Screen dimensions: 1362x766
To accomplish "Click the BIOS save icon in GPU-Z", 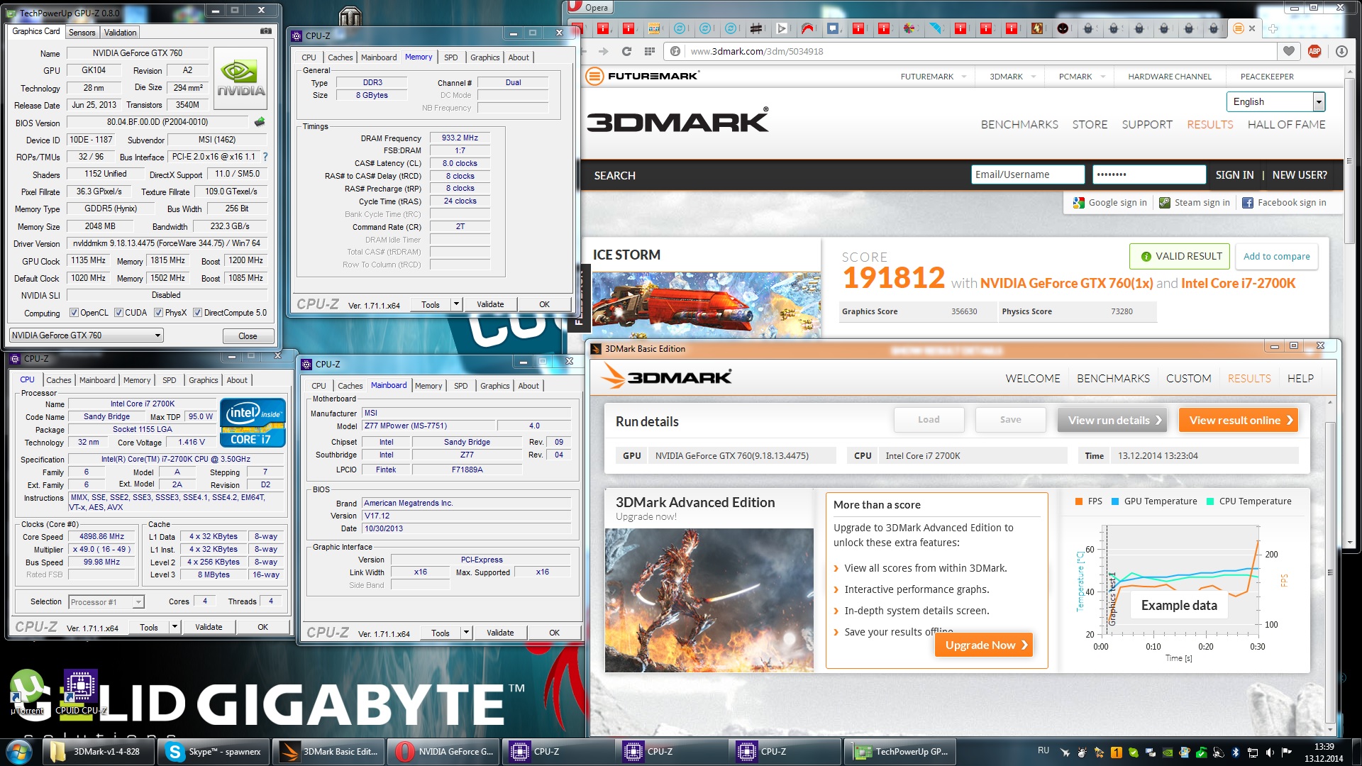I will (260, 122).
